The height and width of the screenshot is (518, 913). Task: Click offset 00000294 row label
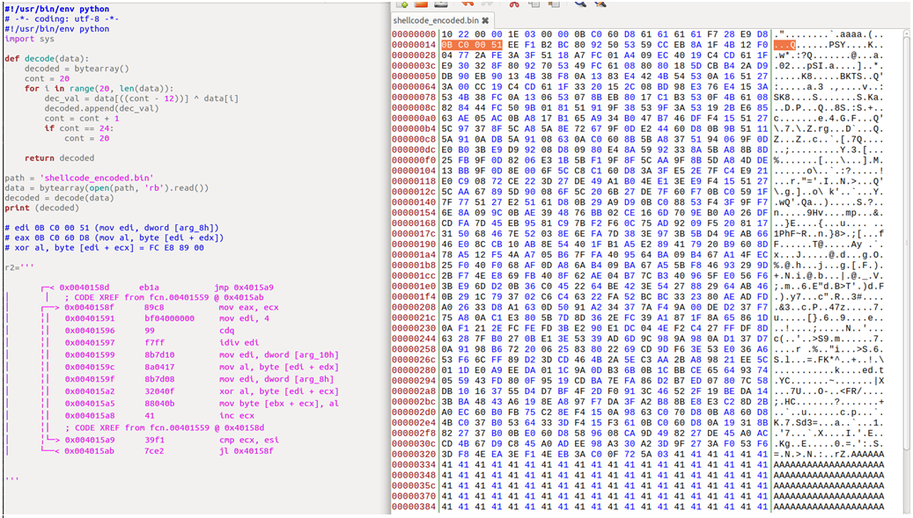[x=414, y=380]
